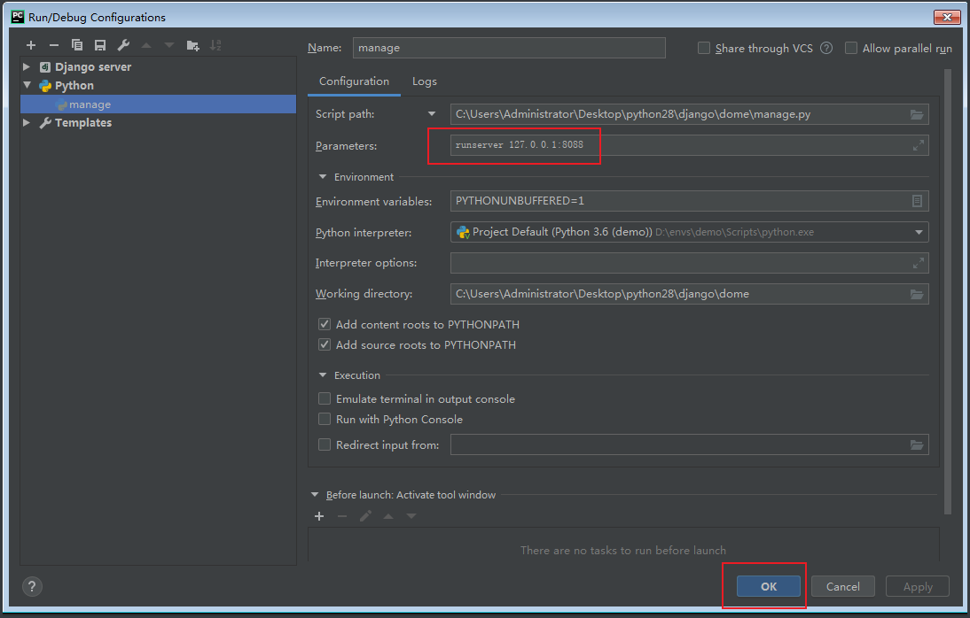The image size is (970, 618).
Task: Uncheck Add source roots to PYTHONPATH
Action: (x=325, y=344)
